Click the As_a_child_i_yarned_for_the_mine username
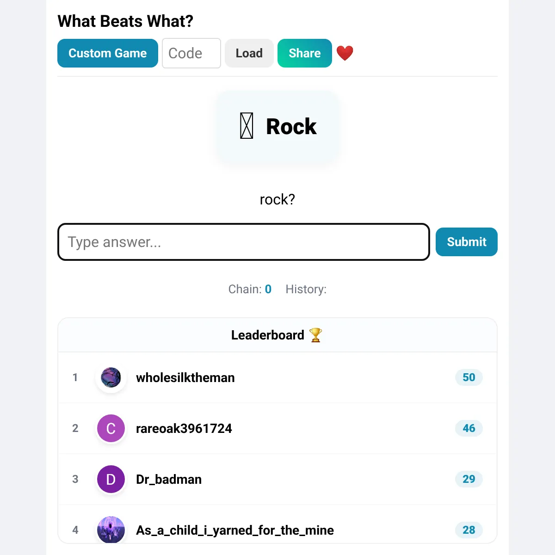This screenshot has width=555, height=555. (x=234, y=530)
